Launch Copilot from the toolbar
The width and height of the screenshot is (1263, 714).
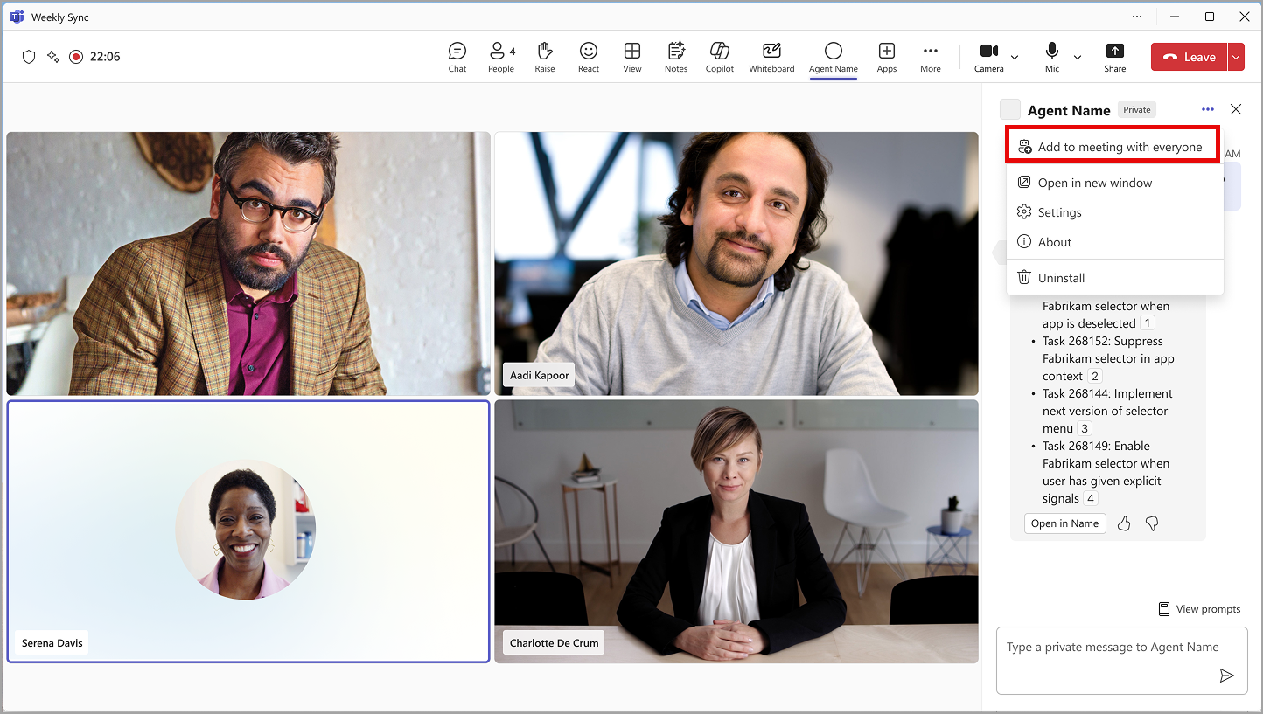[720, 57]
